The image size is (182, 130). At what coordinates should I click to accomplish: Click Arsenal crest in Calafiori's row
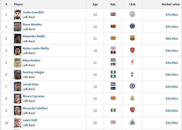click(x=132, y=110)
